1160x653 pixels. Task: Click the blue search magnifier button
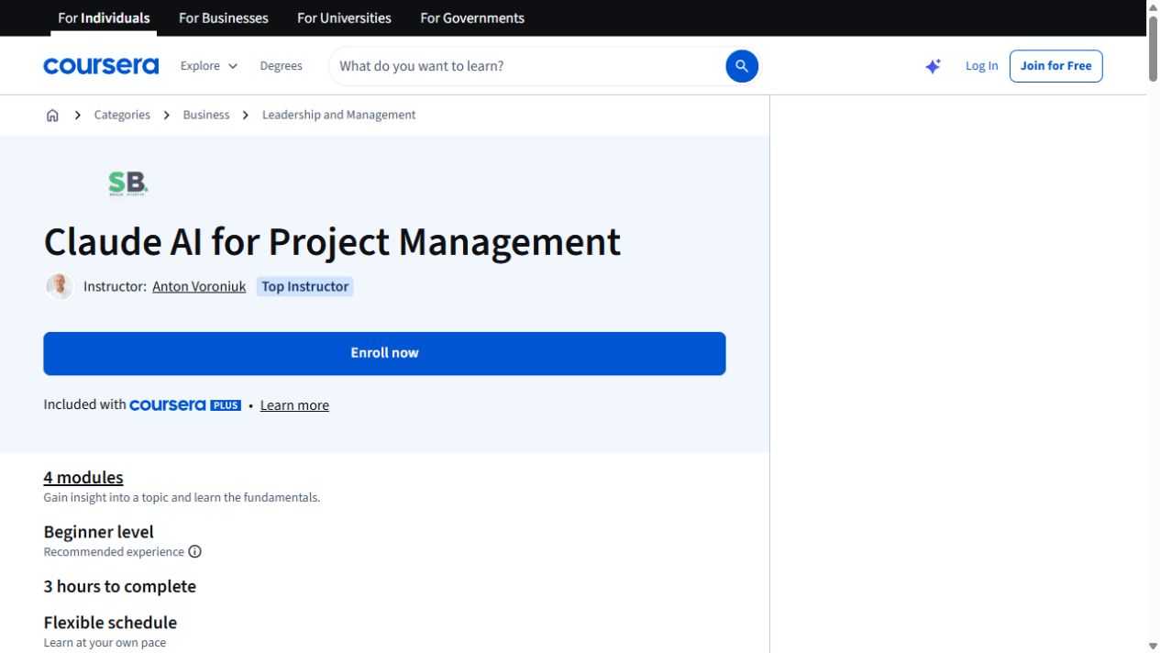pyautogui.click(x=742, y=66)
